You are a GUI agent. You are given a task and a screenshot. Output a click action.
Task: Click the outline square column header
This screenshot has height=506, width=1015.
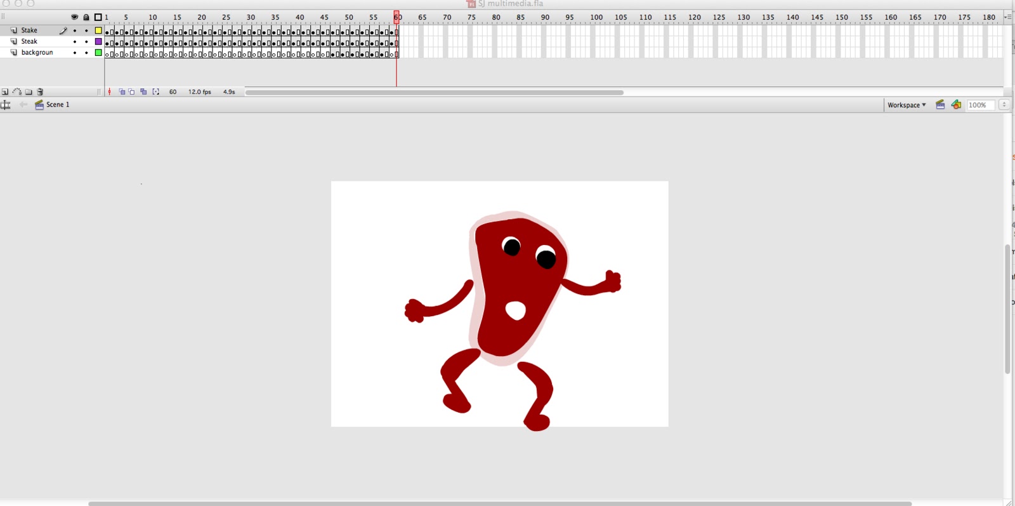click(x=98, y=17)
